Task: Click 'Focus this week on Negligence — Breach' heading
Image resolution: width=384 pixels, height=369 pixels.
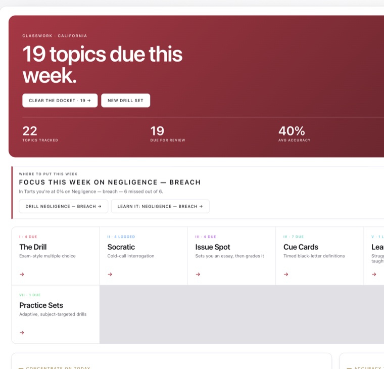Action: tap(110, 182)
